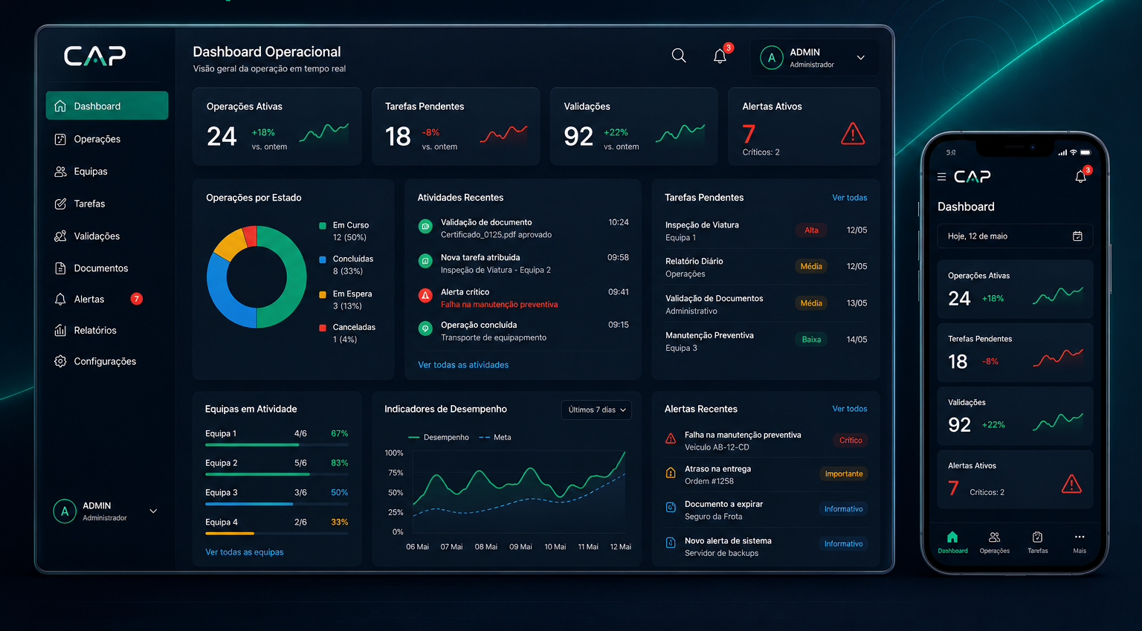Click the admin avatar in desktop header

point(772,57)
